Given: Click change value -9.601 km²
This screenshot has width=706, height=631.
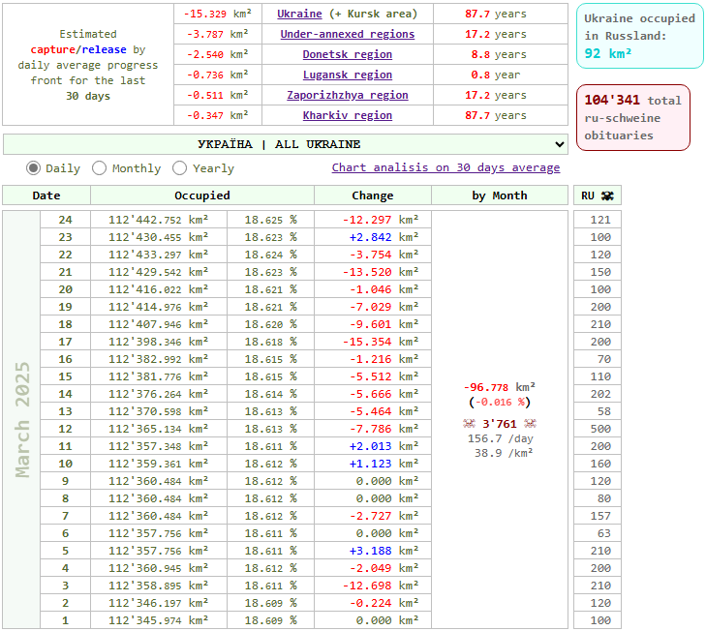Looking at the screenshot, I should point(384,324).
